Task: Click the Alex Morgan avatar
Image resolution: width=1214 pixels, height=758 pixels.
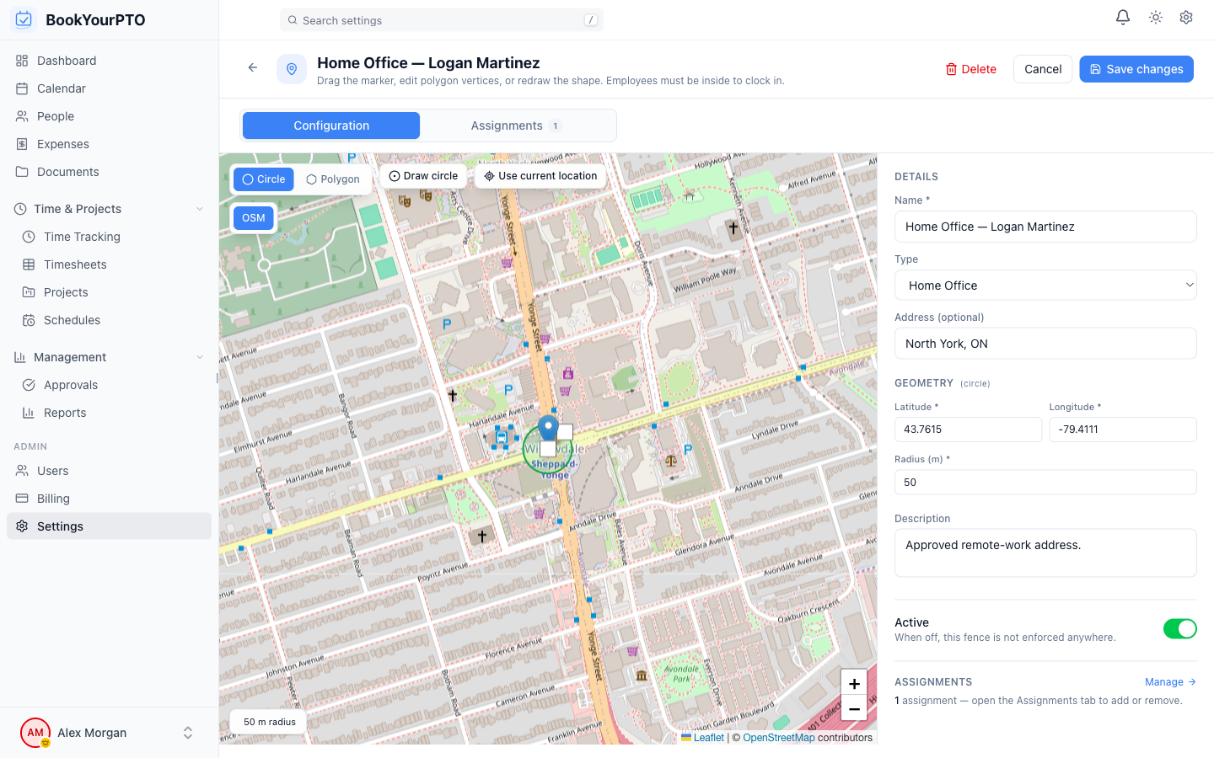Action: [35, 733]
